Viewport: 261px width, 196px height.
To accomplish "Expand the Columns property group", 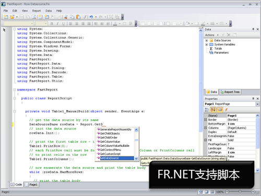I will click(x=206, y=128).
